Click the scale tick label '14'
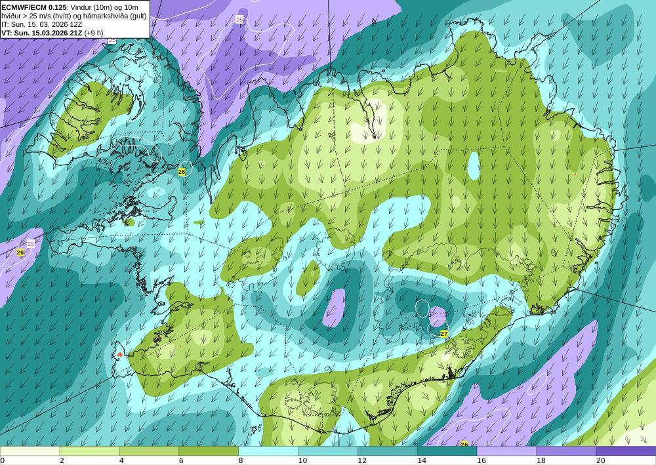 coord(422,461)
